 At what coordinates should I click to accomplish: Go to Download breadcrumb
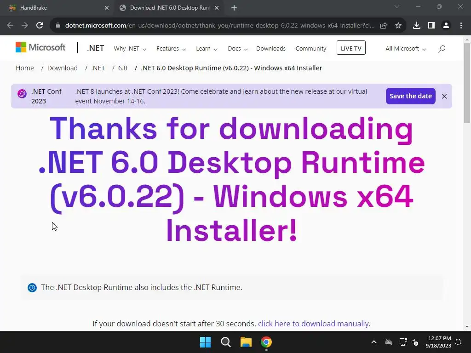tap(63, 68)
